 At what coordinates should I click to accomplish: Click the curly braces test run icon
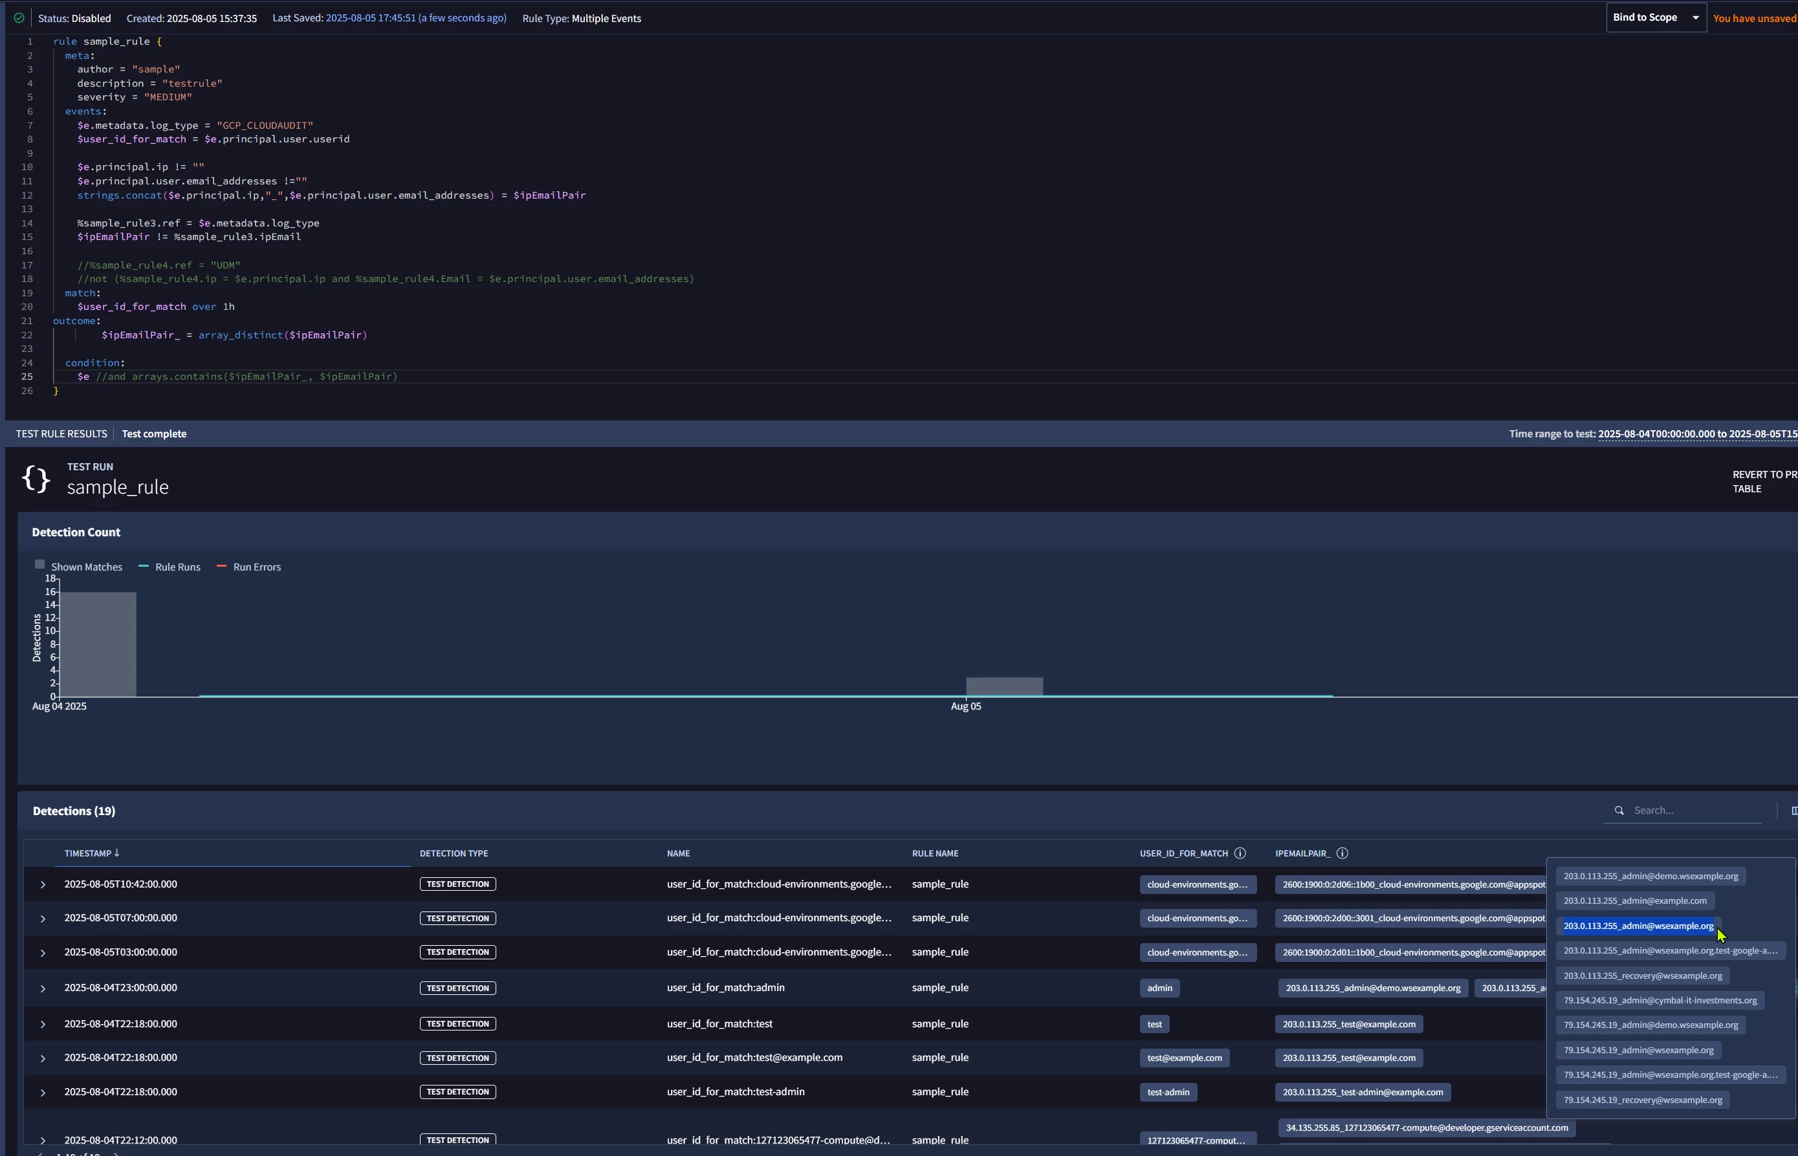coord(36,478)
